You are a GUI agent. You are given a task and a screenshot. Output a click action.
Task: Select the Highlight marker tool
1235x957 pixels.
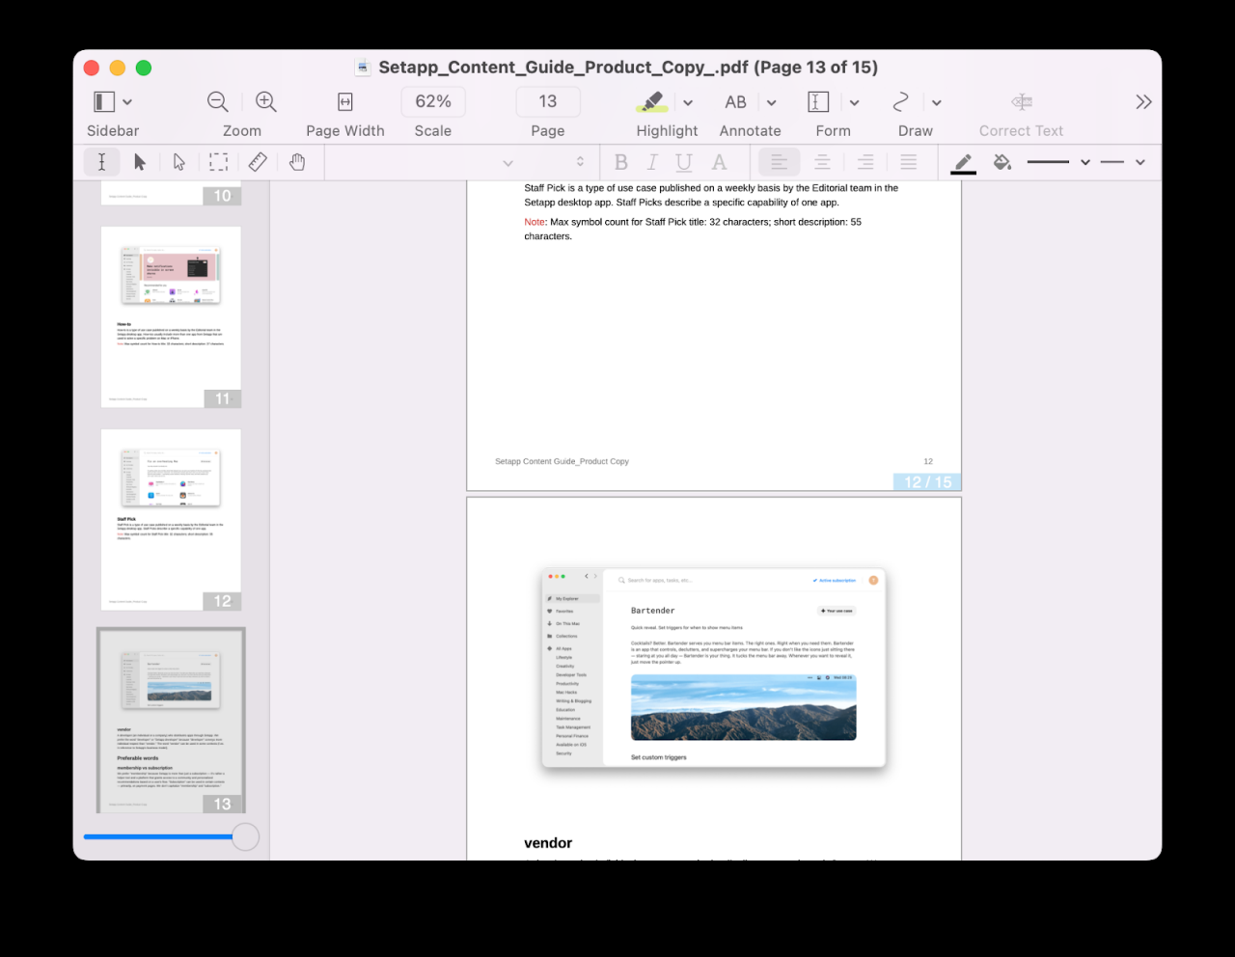[x=652, y=101]
